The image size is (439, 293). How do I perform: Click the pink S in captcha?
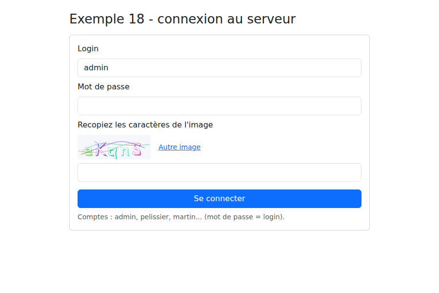(137, 149)
